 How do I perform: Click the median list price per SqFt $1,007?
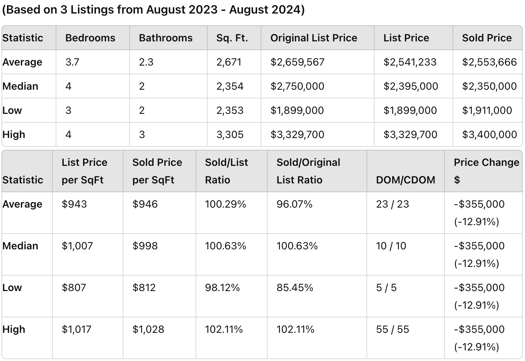pos(77,246)
